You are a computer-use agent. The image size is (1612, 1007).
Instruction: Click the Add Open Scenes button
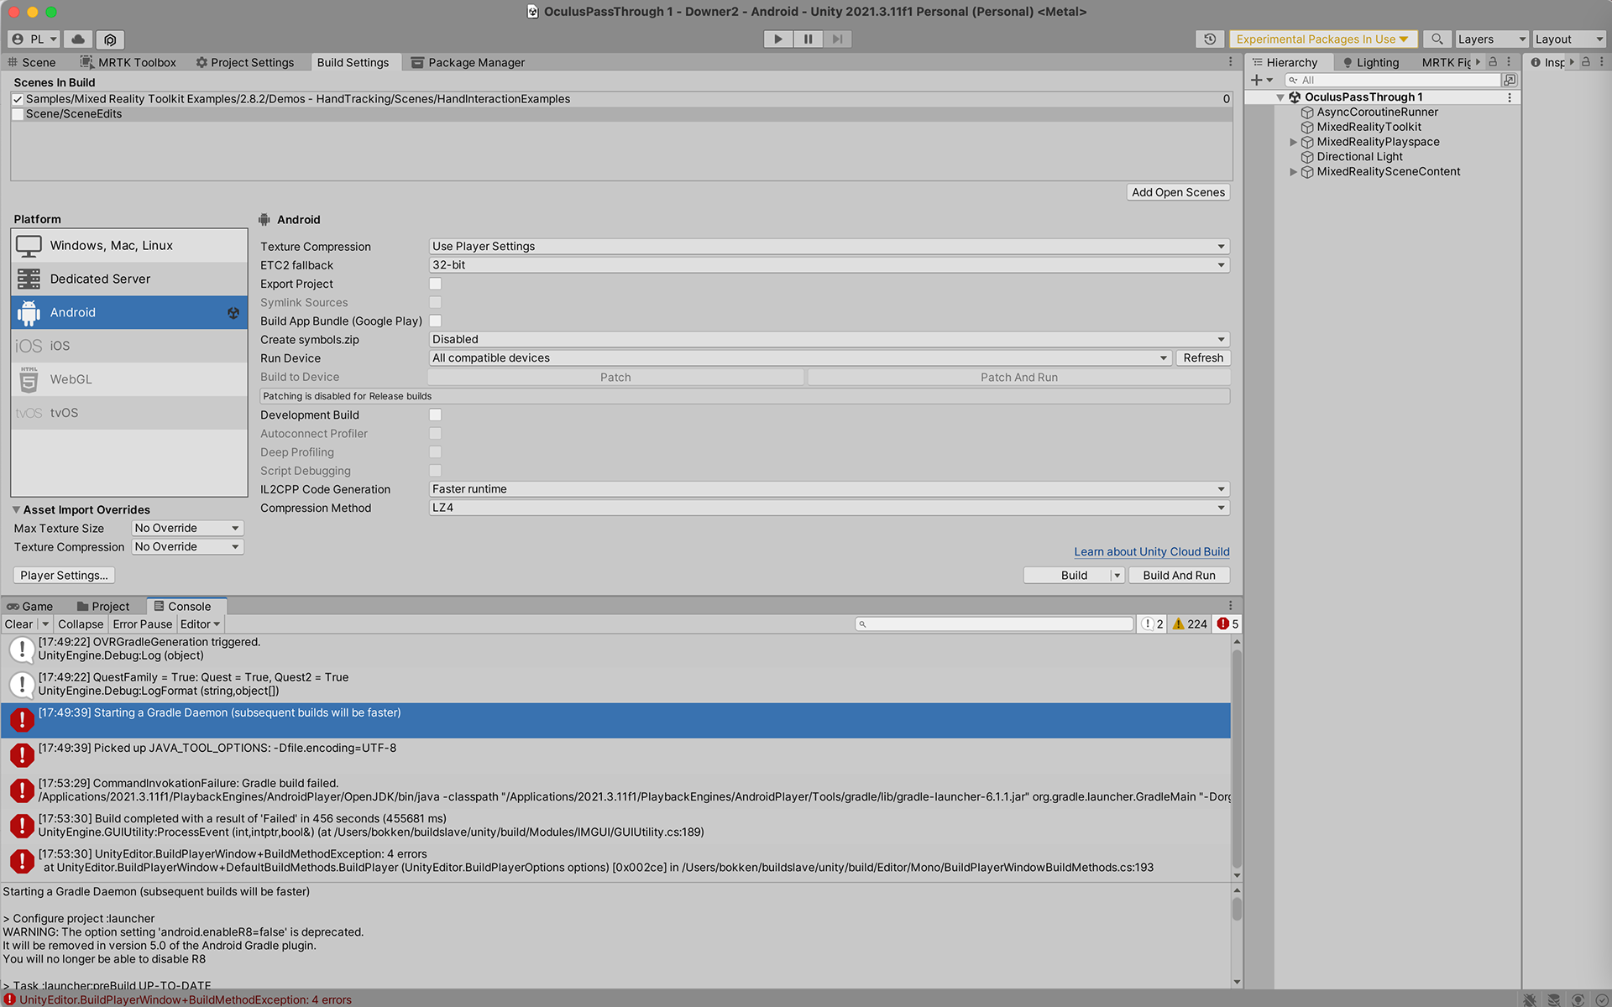(x=1178, y=192)
